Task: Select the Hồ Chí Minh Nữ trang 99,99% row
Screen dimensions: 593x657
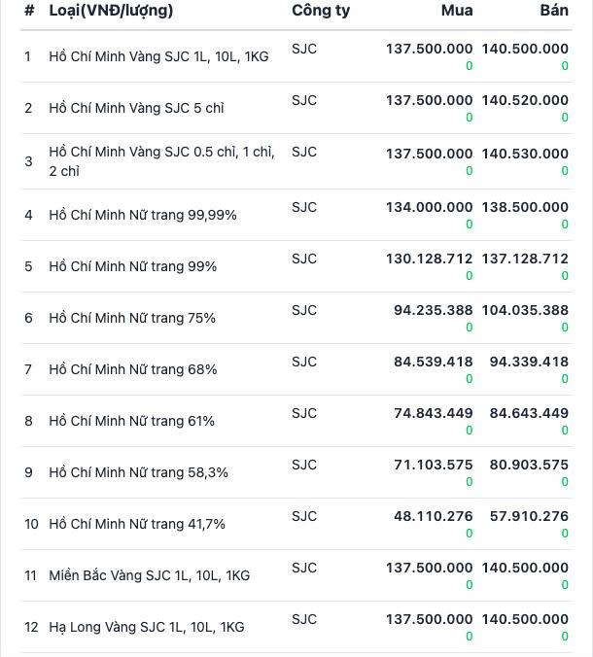Action: 296,215
